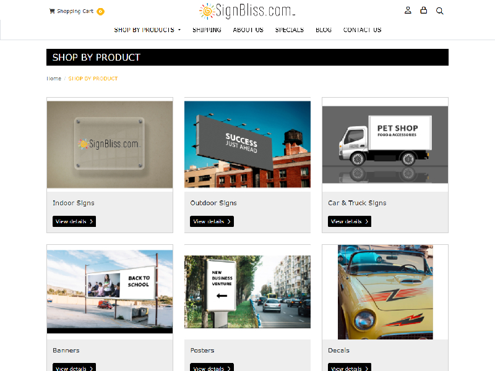View details for Outdoor Signs
This screenshot has width=495, height=371.
(x=212, y=221)
